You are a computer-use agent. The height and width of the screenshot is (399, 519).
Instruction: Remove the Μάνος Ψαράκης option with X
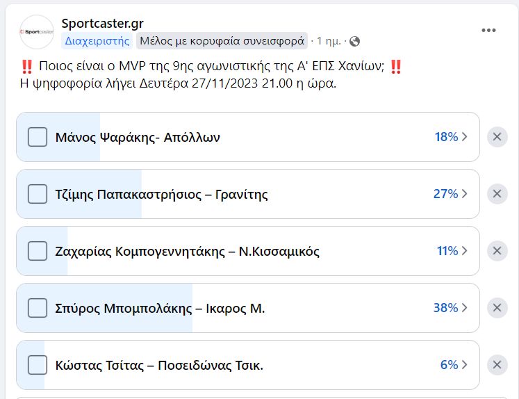click(497, 137)
